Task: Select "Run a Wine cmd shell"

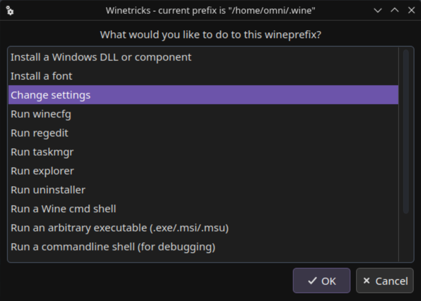Action: pyautogui.click(x=63, y=209)
